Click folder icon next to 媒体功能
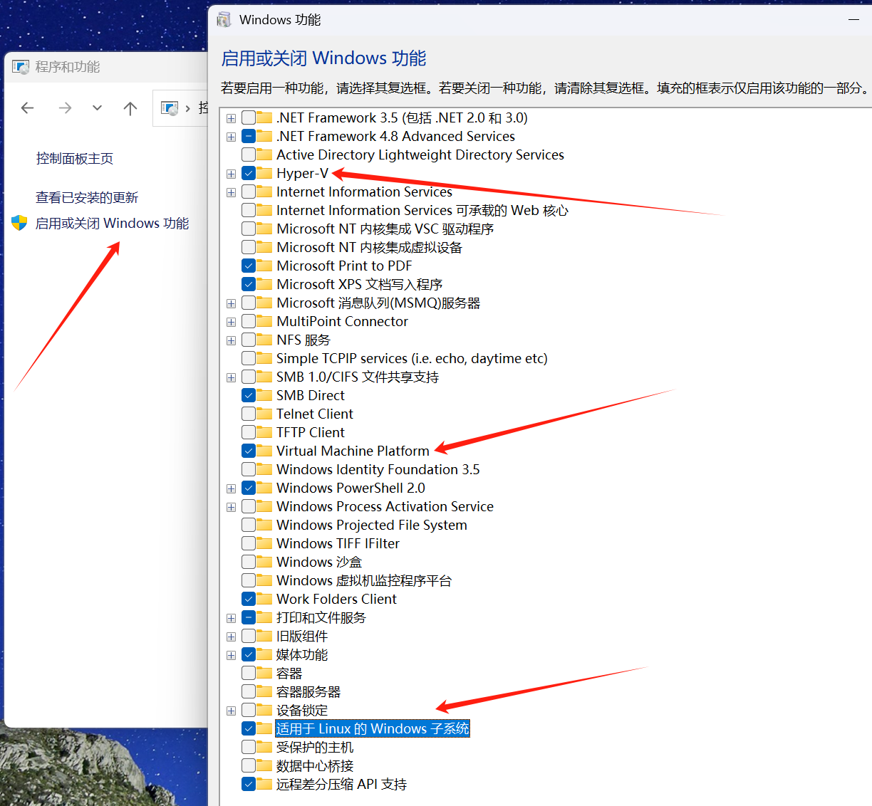This screenshot has width=872, height=806. 264,654
